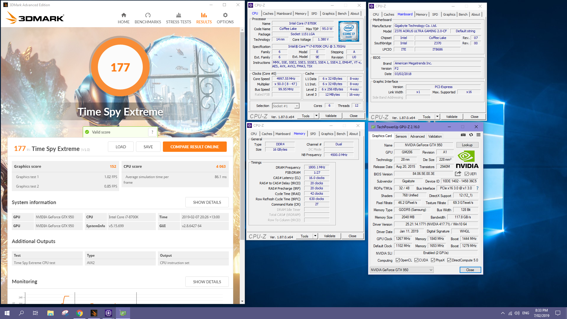Click SHOW DETAILS for System information
The width and height of the screenshot is (567, 319).
click(207, 202)
